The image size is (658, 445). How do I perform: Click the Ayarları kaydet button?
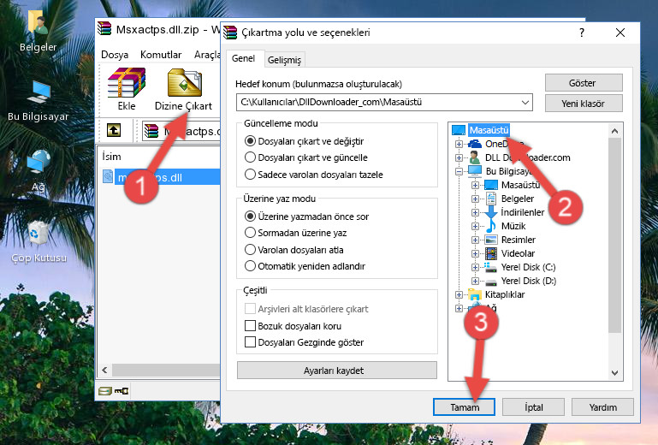coord(336,371)
